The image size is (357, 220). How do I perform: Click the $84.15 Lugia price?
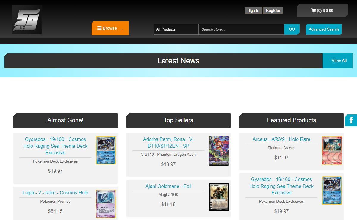55,211
